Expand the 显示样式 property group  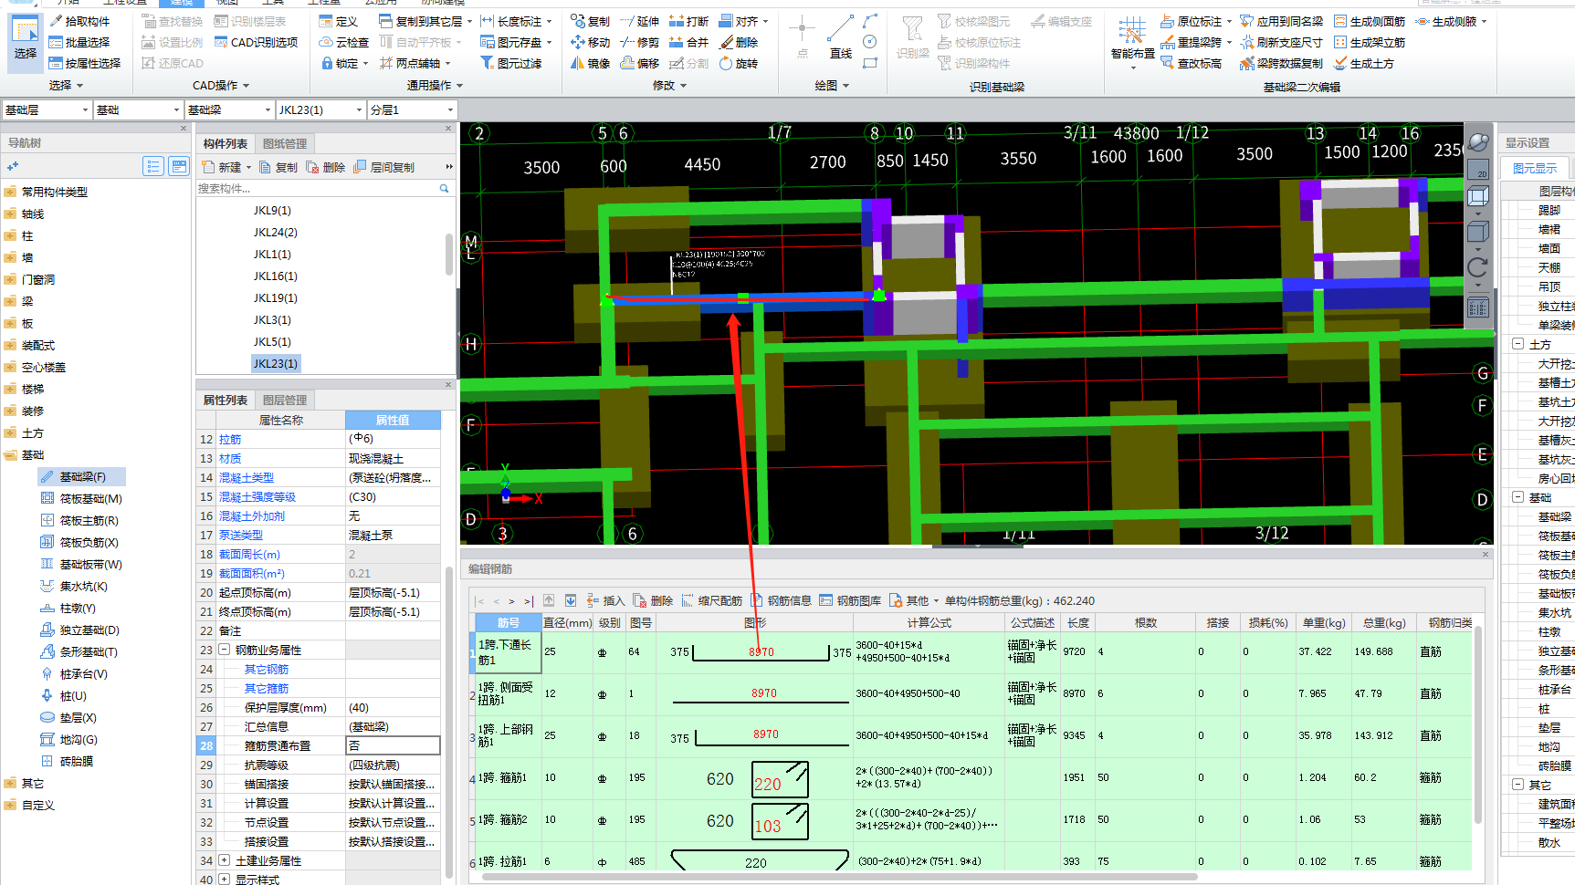[224, 880]
